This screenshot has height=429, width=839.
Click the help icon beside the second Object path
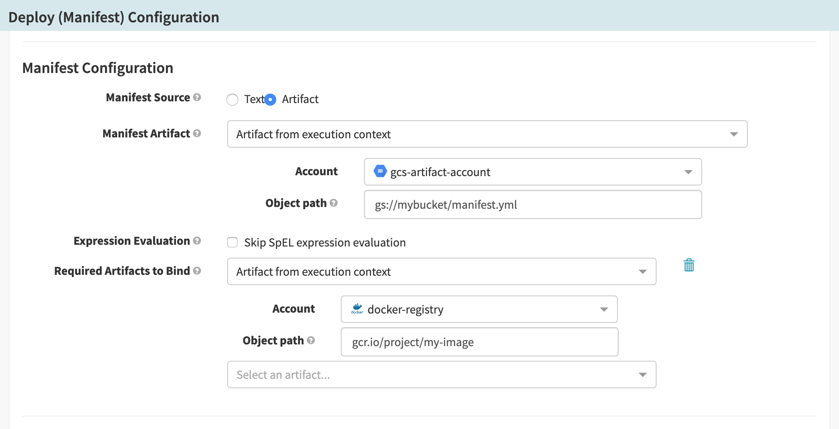coord(311,341)
